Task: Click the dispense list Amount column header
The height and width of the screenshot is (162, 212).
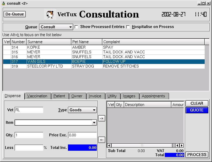Action: click(178, 105)
